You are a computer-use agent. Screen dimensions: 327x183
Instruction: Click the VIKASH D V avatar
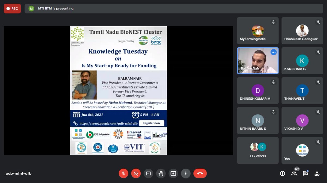tap(302, 120)
